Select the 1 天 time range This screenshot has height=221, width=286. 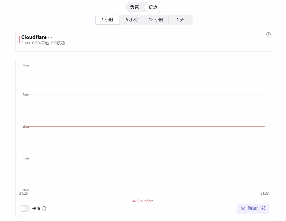pyautogui.click(x=180, y=19)
